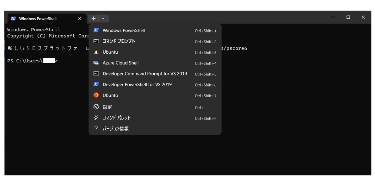Start Azure Cloud Shell from menu
Image resolution: width=375 pixels, height=187 pixels.
point(155,63)
